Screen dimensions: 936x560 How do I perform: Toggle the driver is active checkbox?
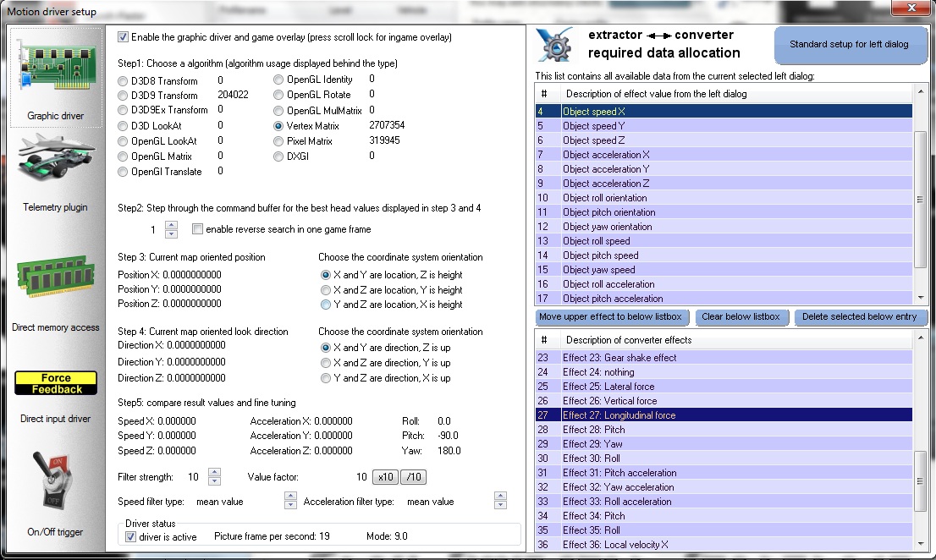(130, 537)
